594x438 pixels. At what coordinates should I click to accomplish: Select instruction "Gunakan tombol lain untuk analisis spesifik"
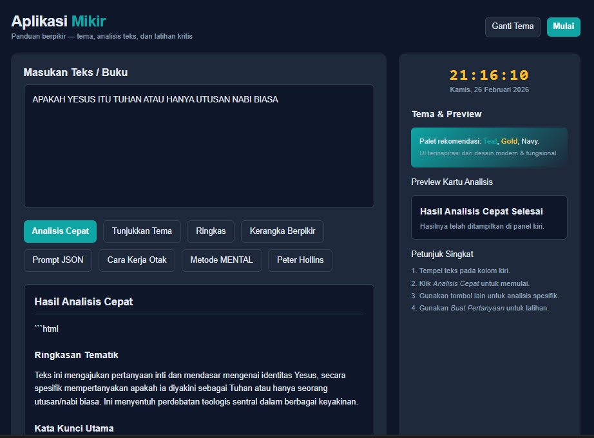485,296
